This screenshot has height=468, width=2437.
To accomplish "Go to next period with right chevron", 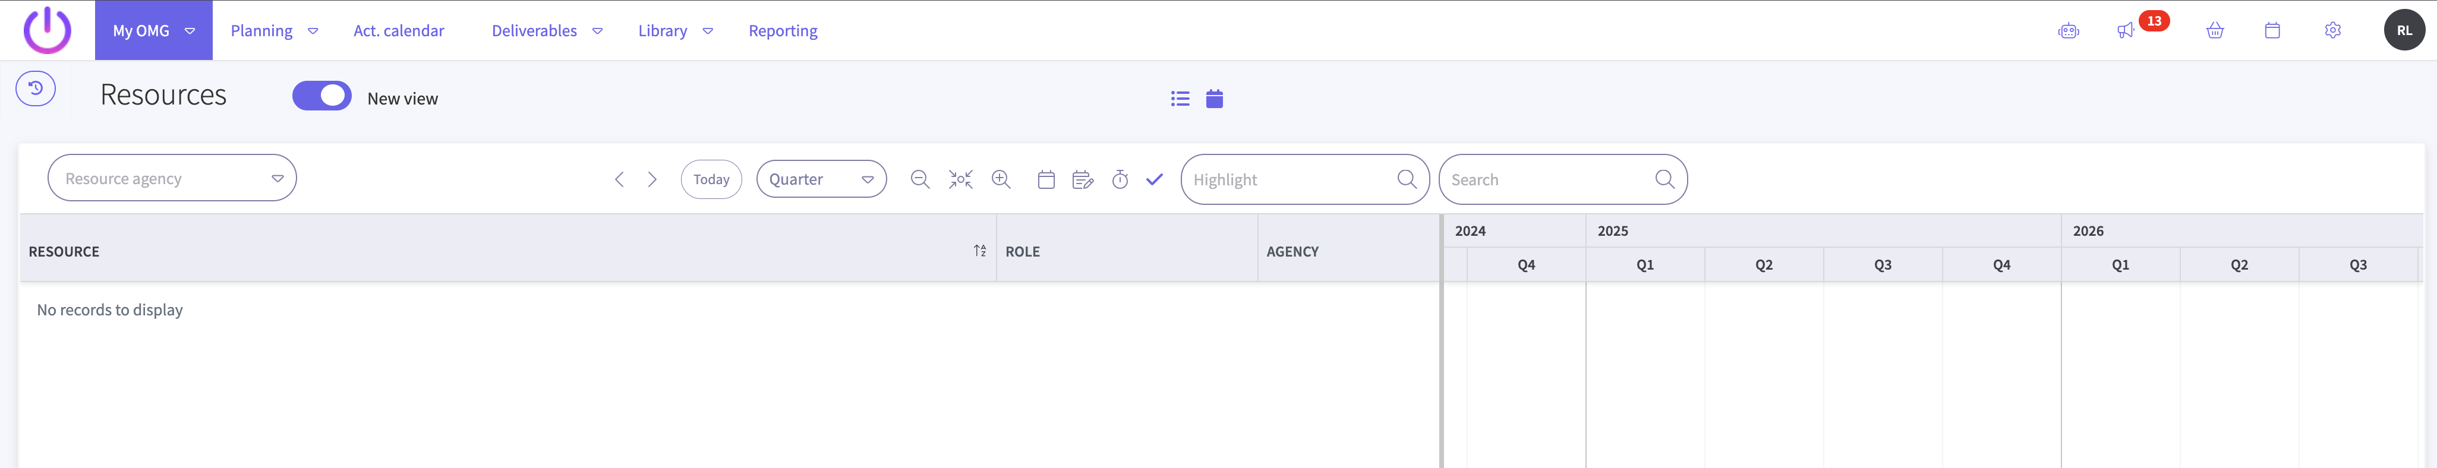I will [x=652, y=179].
